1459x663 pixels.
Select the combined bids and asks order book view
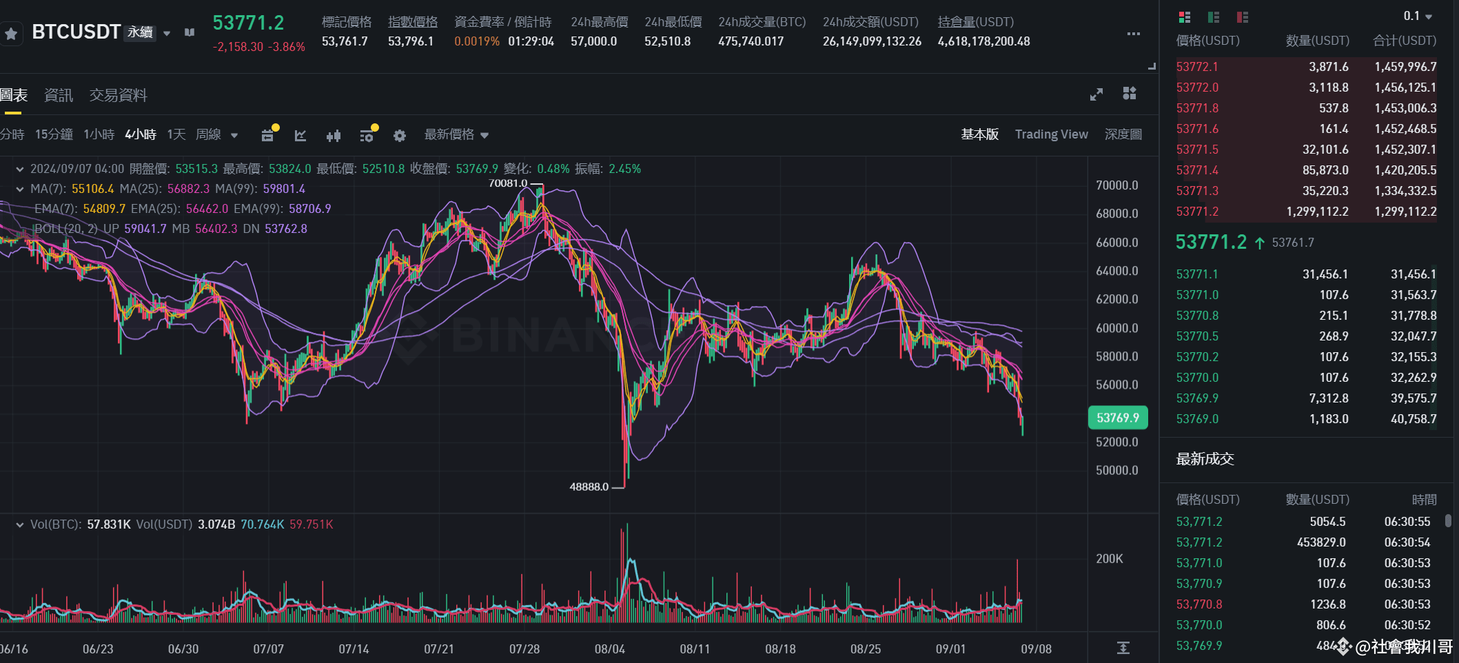pyautogui.click(x=1183, y=17)
